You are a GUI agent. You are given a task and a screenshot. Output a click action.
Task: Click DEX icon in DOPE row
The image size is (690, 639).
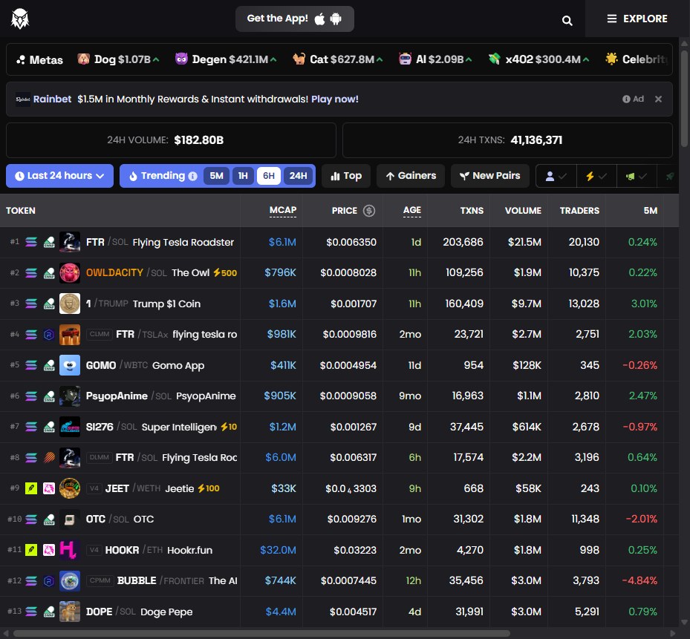pos(49,612)
